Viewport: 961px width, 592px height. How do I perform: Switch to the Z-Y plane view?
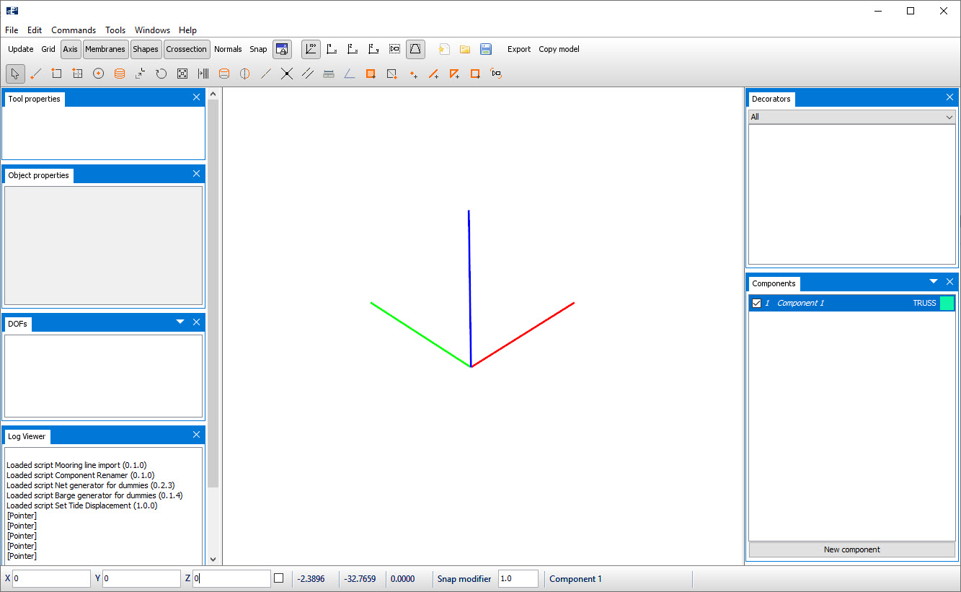point(373,49)
